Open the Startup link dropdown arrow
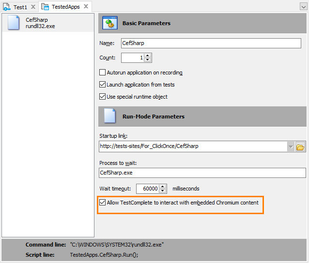 click(291, 147)
